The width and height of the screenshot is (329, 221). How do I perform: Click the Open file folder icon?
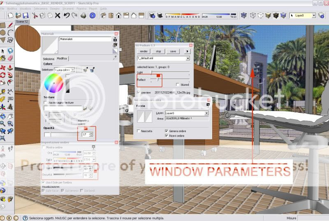(18, 15)
